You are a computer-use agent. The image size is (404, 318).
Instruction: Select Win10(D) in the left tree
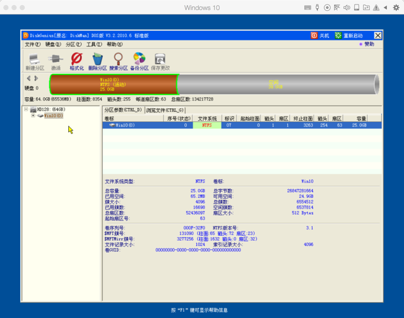[53, 116]
